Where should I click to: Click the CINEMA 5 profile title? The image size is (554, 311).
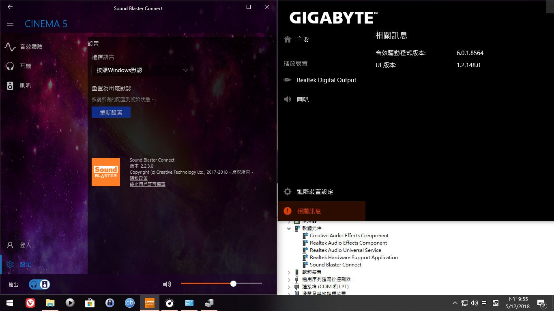pyautogui.click(x=46, y=24)
